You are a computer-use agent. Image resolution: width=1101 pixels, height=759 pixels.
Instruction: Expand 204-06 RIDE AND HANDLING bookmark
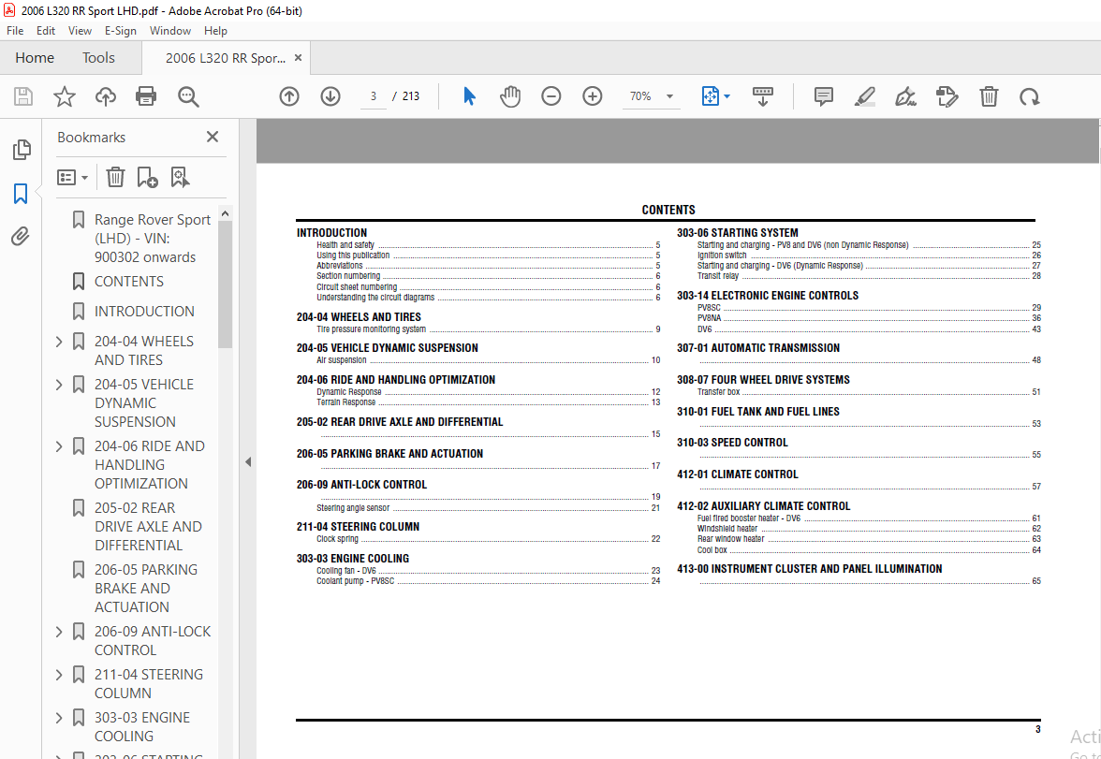59,446
